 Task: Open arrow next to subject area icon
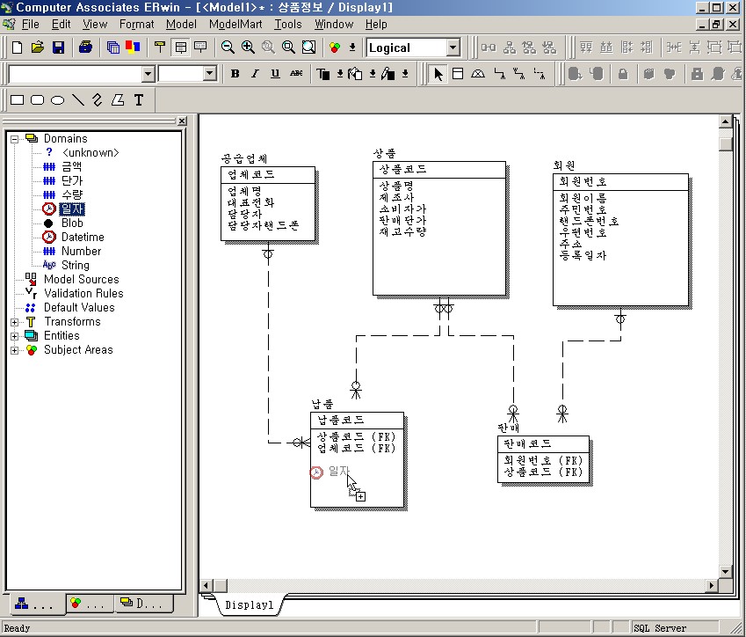(352, 48)
